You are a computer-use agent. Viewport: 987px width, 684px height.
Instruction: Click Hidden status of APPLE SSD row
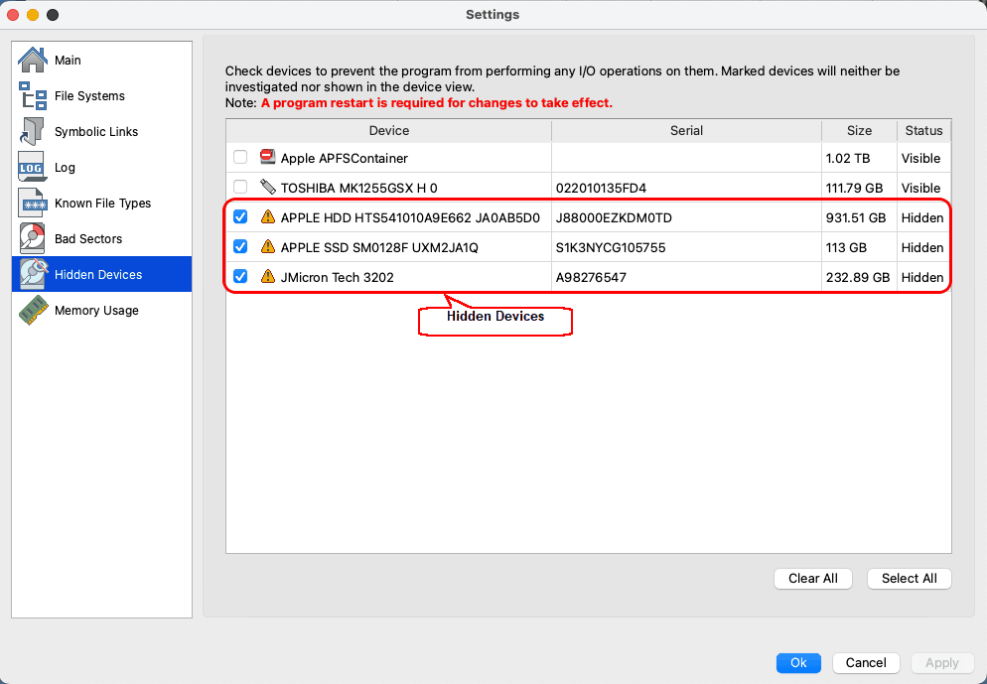(922, 247)
